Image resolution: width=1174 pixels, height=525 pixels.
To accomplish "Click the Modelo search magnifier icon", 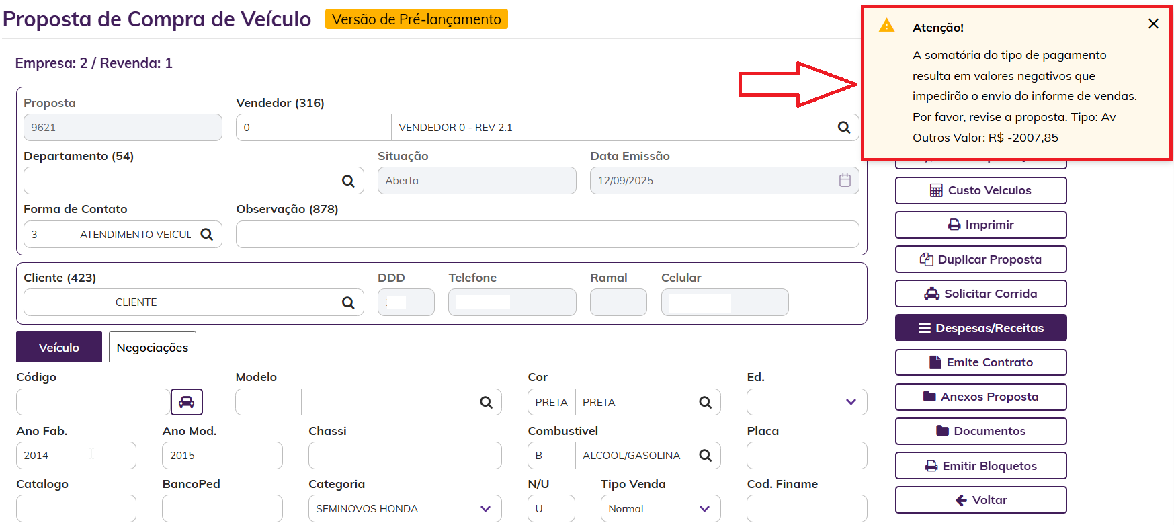I will coord(486,402).
